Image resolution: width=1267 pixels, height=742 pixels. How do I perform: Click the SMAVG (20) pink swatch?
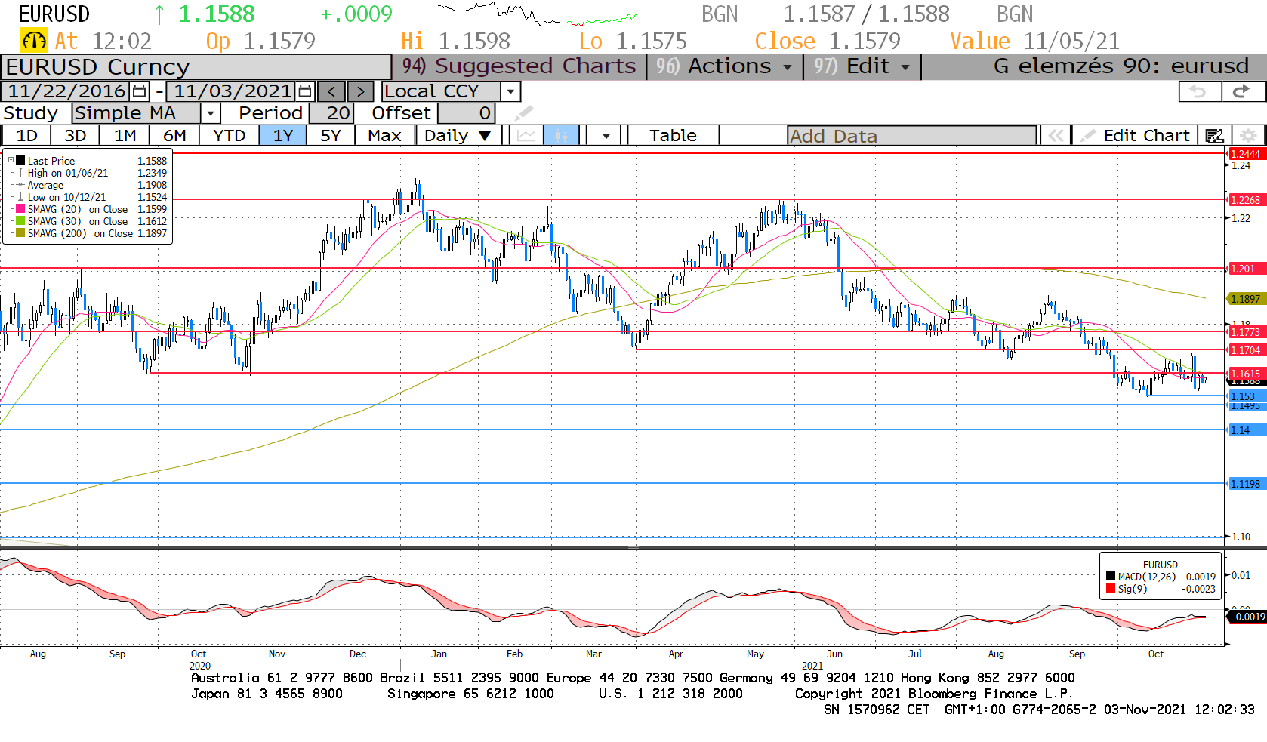[x=20, y=209]
